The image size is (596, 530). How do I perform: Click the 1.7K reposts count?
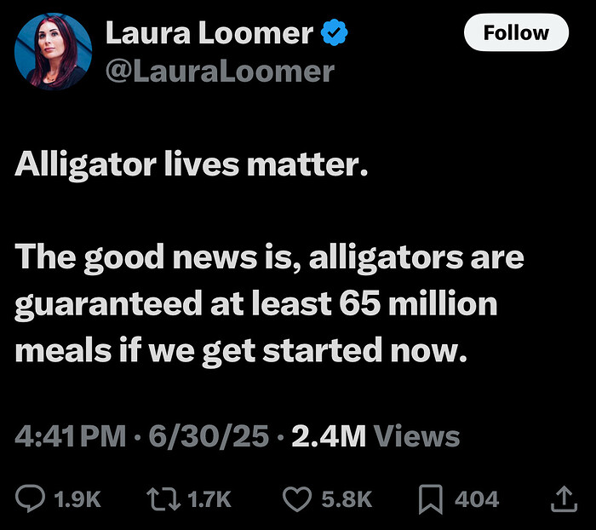point(209,498)
